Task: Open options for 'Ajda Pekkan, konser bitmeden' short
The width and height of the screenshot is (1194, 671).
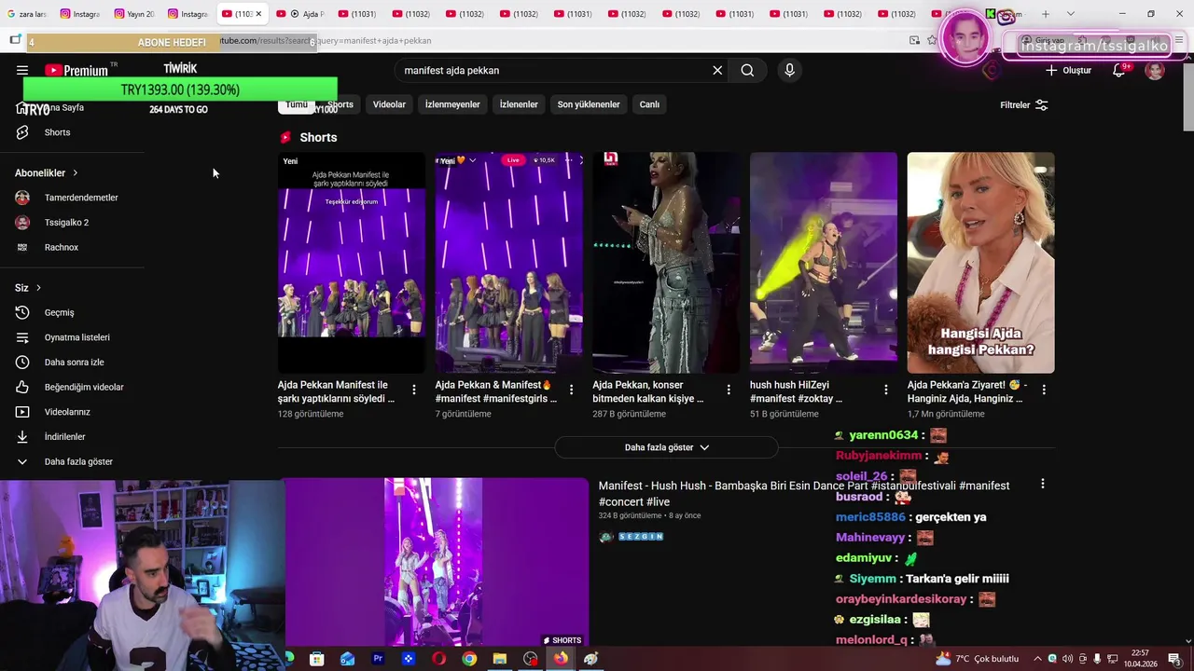Action: pos(729,390)
